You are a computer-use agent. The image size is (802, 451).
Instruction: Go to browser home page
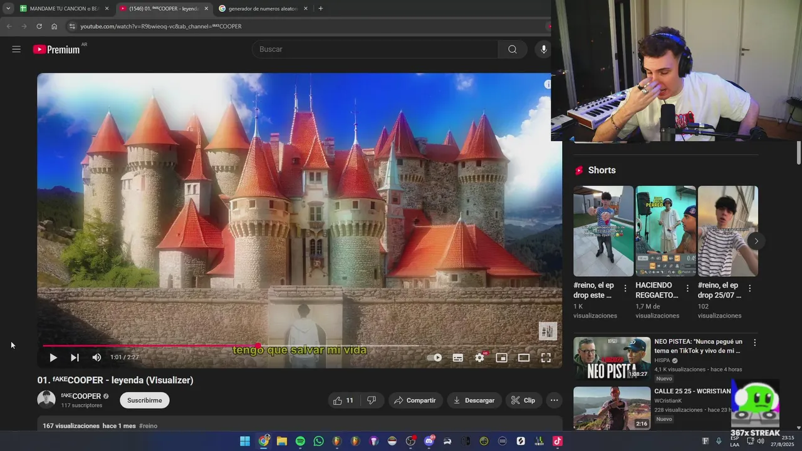tap(54, 26)
